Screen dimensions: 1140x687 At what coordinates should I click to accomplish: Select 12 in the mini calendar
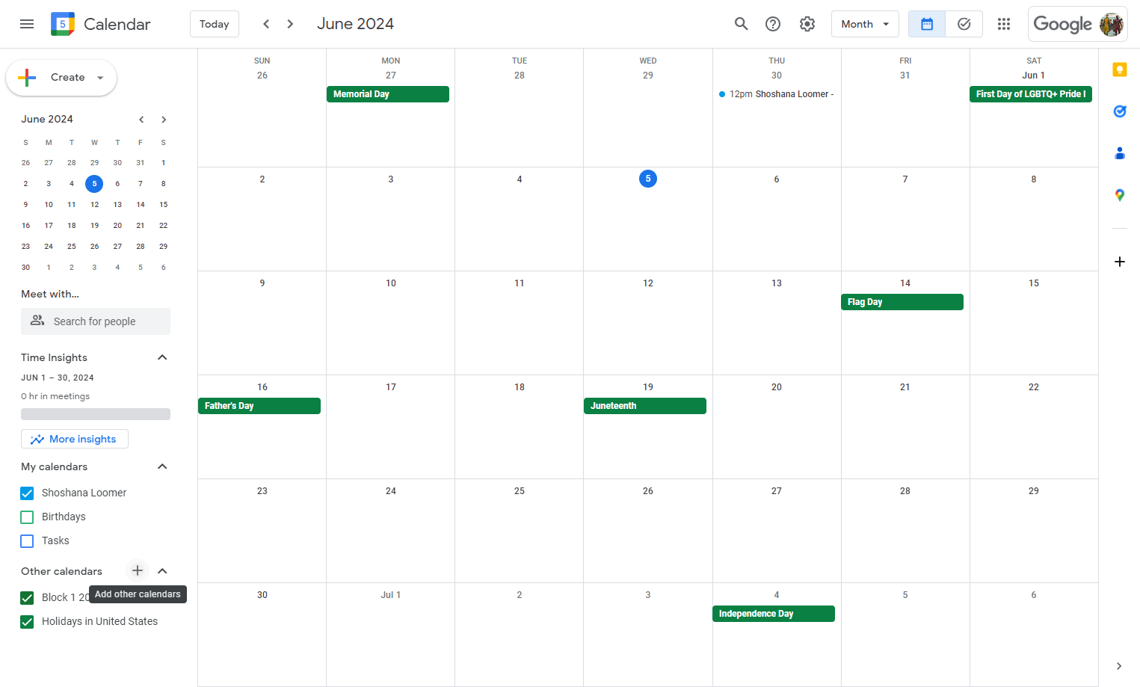click(x=94, y=204)
